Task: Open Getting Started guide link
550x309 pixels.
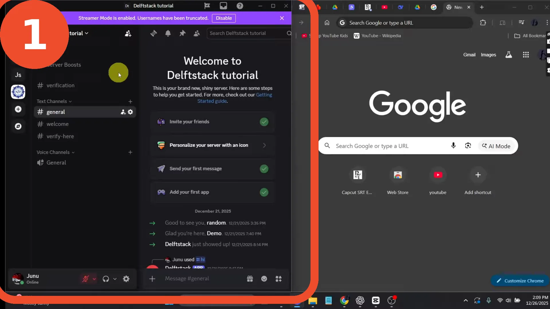Action: tap(235, 98)
